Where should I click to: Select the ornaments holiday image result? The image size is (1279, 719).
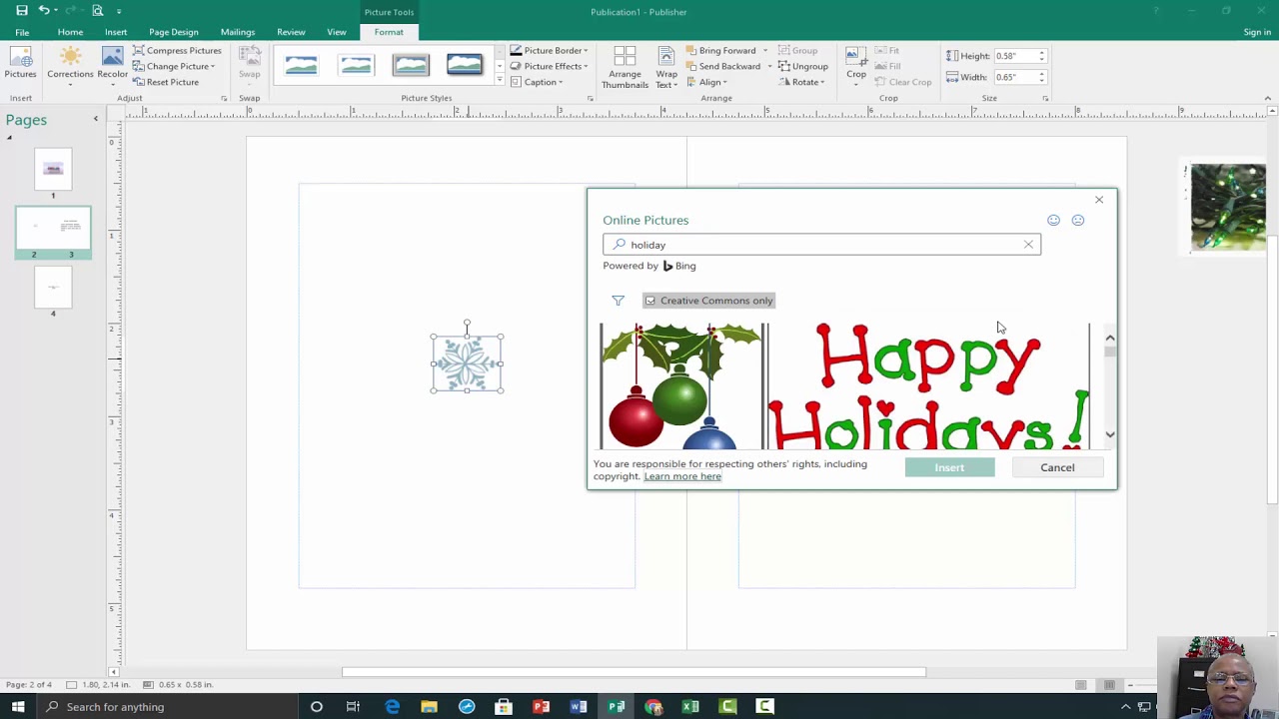(681, 385)
